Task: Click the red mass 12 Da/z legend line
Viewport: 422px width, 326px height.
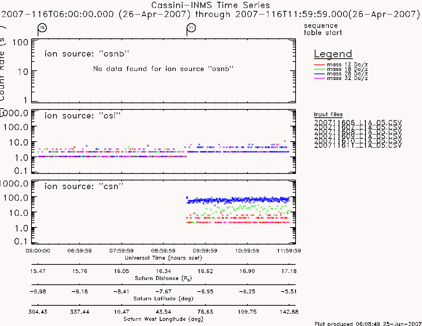Action: click(x=319, y=64)
